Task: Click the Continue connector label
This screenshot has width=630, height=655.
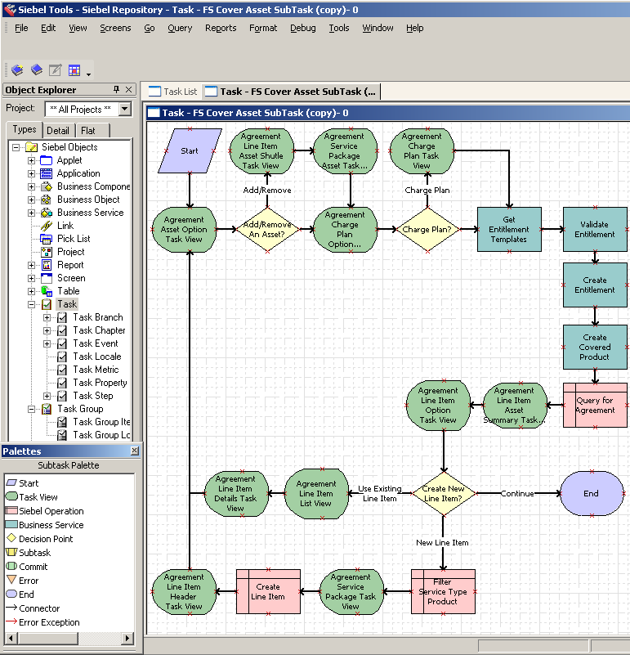Action: click(517, 494)
